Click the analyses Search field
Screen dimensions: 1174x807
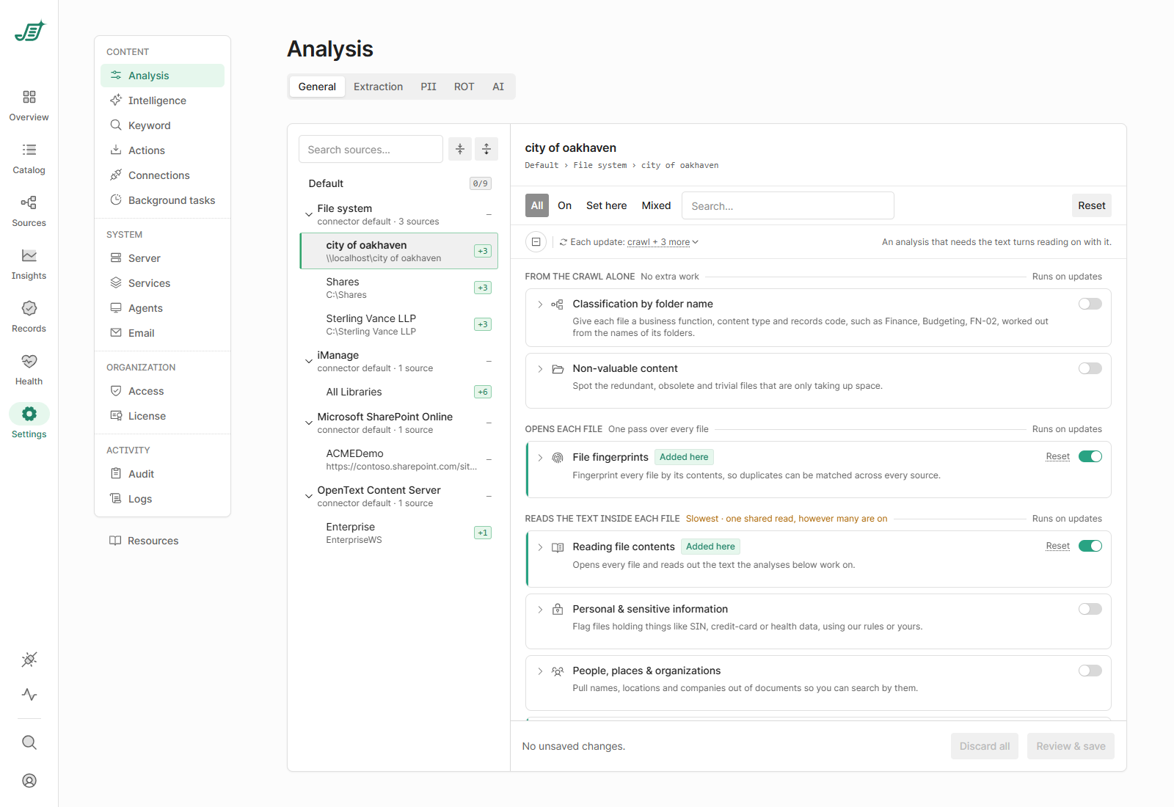pos(787,205)
